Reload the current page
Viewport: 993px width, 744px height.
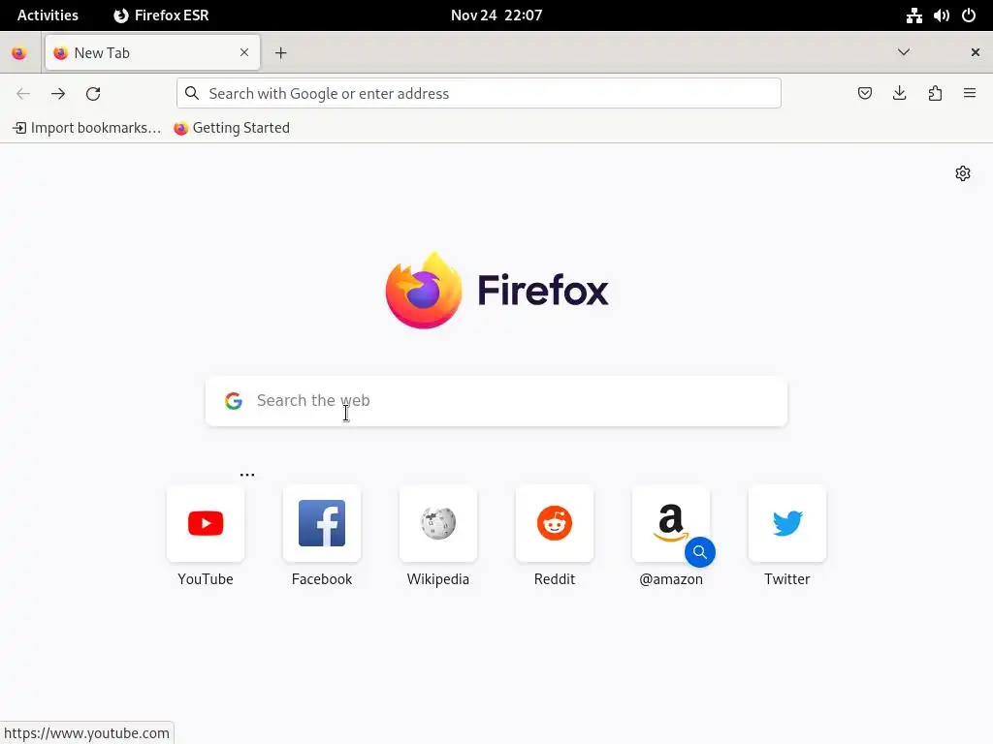[93, 94]
